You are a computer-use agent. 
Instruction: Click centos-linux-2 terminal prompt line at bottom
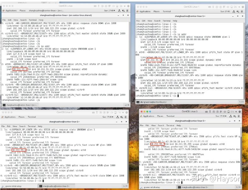[22, 181]
